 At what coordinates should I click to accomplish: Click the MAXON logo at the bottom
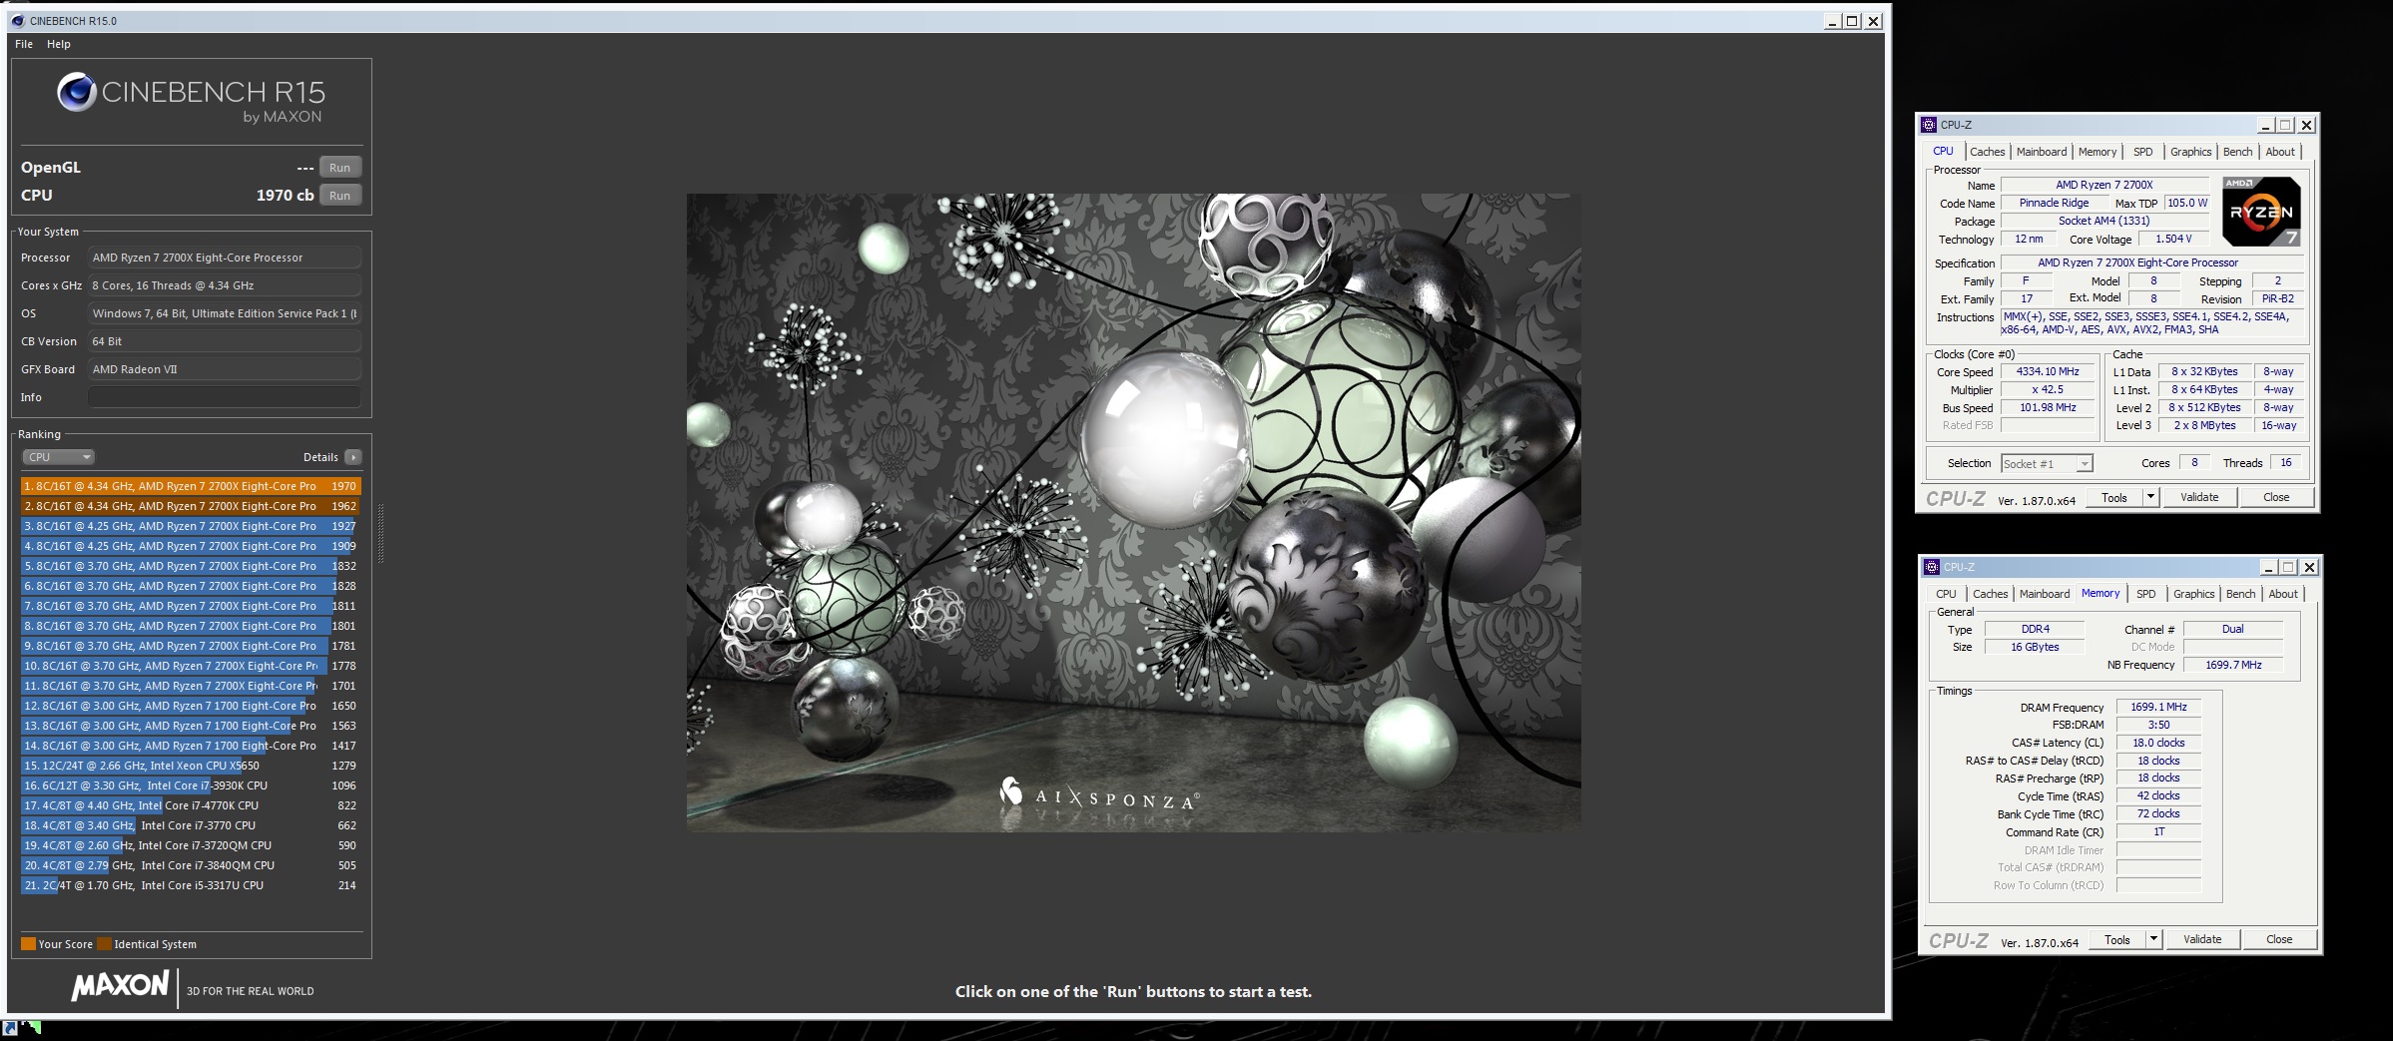tap(120, 986)
